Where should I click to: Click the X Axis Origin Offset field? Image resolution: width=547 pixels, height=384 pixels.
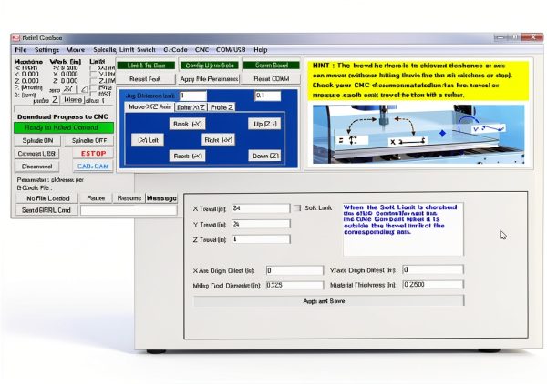pos(294,270)
